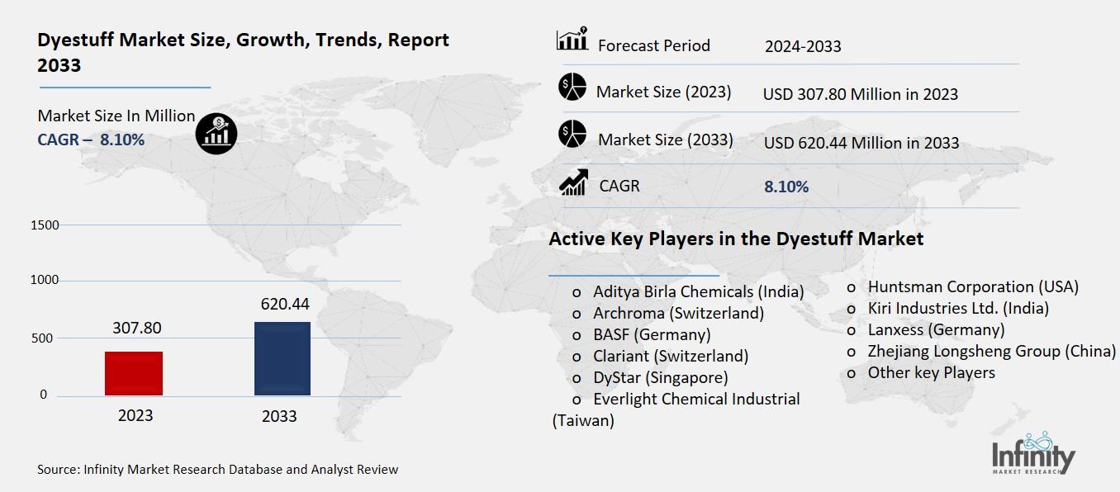Expand the Everlight Chemical Industrial entry
The image size is (1120, 492).
coord(696,399)
